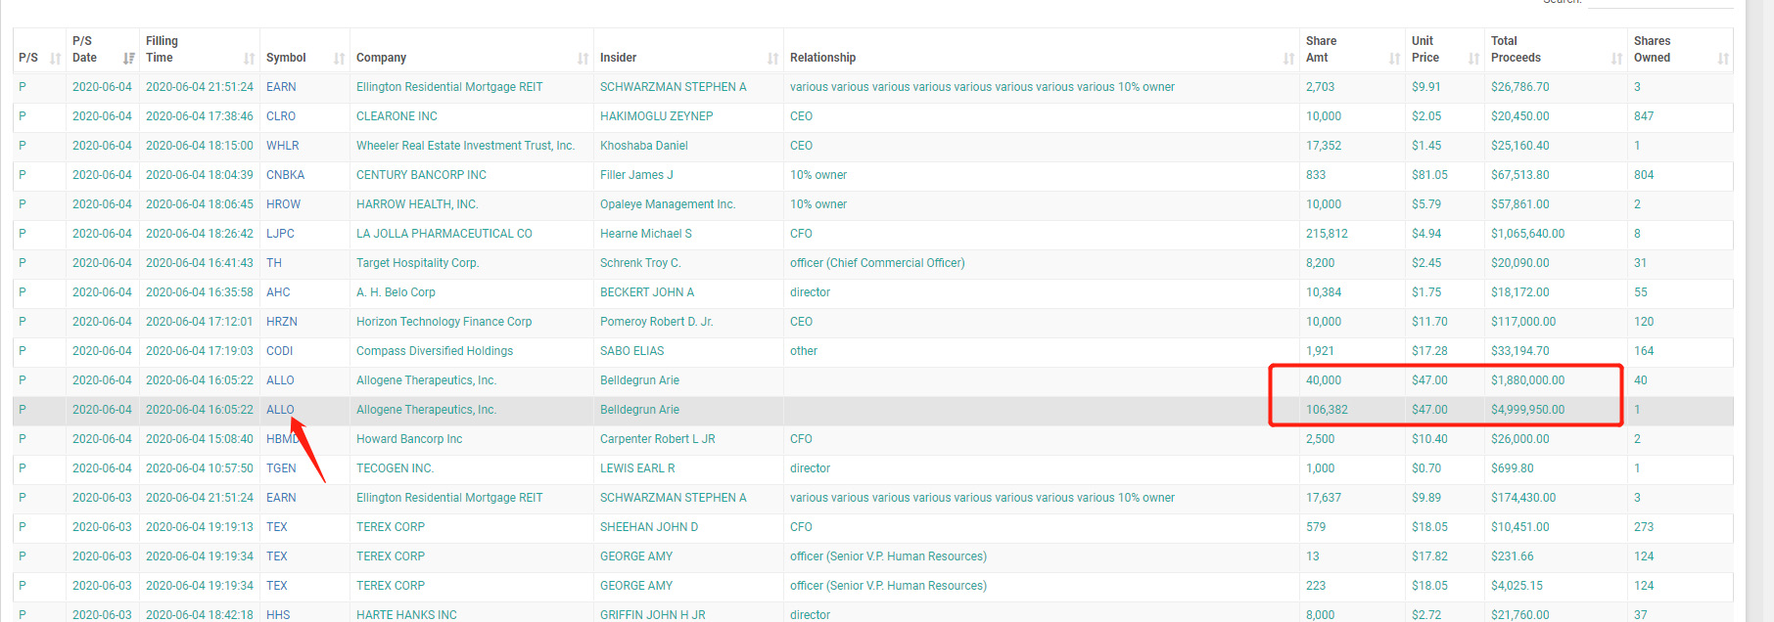Select the 273 shares owned cell
The width and height of the screenshot is (1774, 622).
pos(1644,527)
